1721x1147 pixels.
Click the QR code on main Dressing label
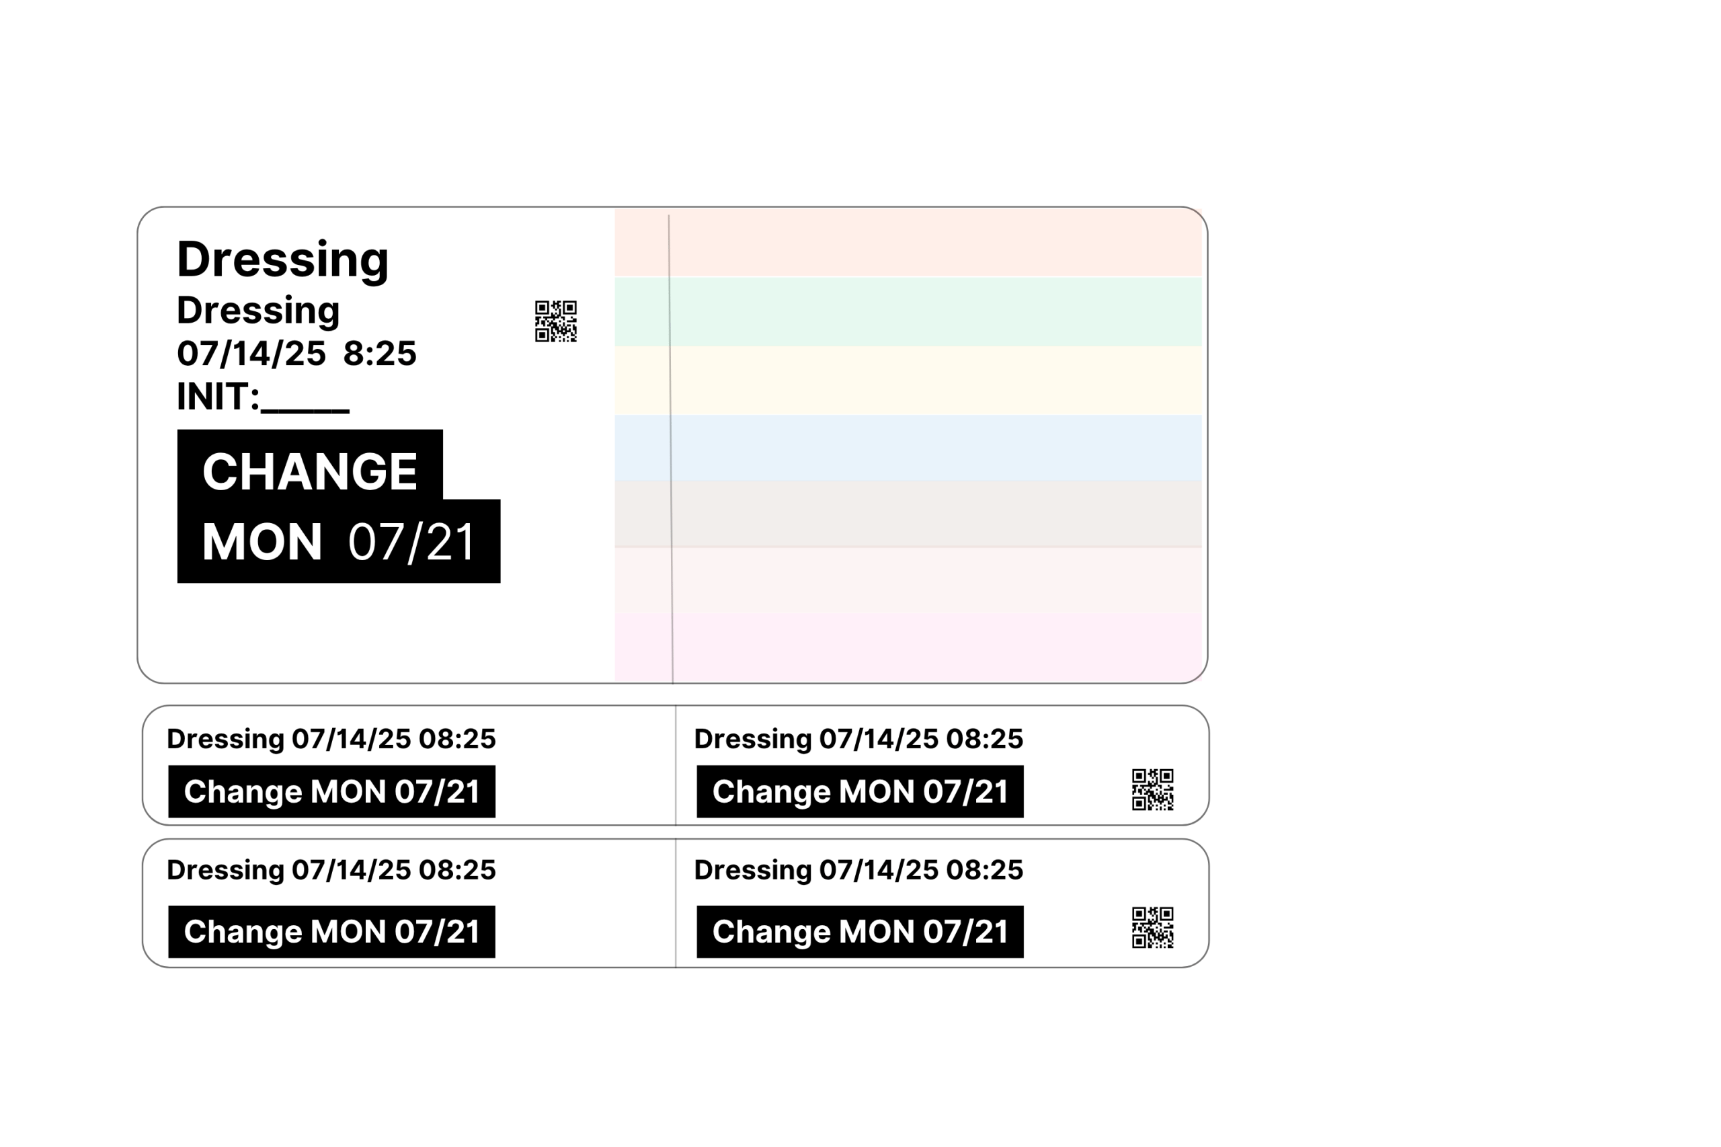(x=555, y=321)
